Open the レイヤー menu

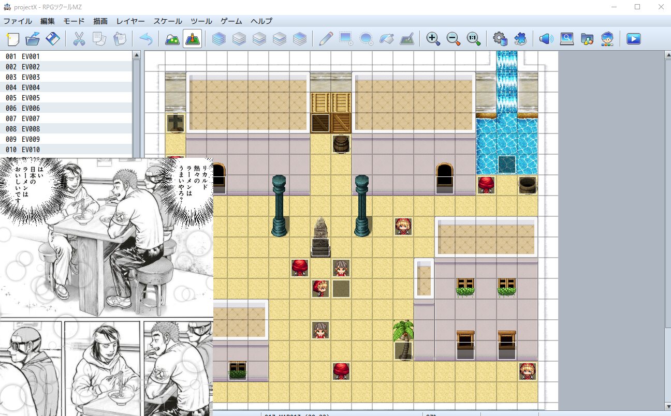coord(130,21)
